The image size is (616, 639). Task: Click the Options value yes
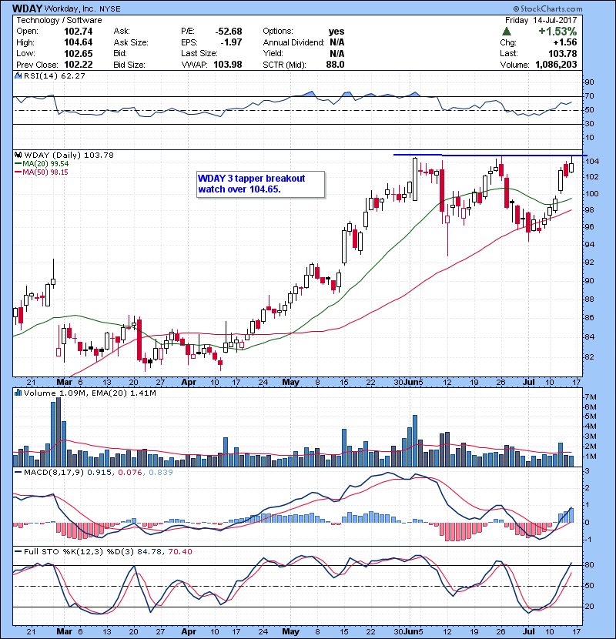pos(336,32)
